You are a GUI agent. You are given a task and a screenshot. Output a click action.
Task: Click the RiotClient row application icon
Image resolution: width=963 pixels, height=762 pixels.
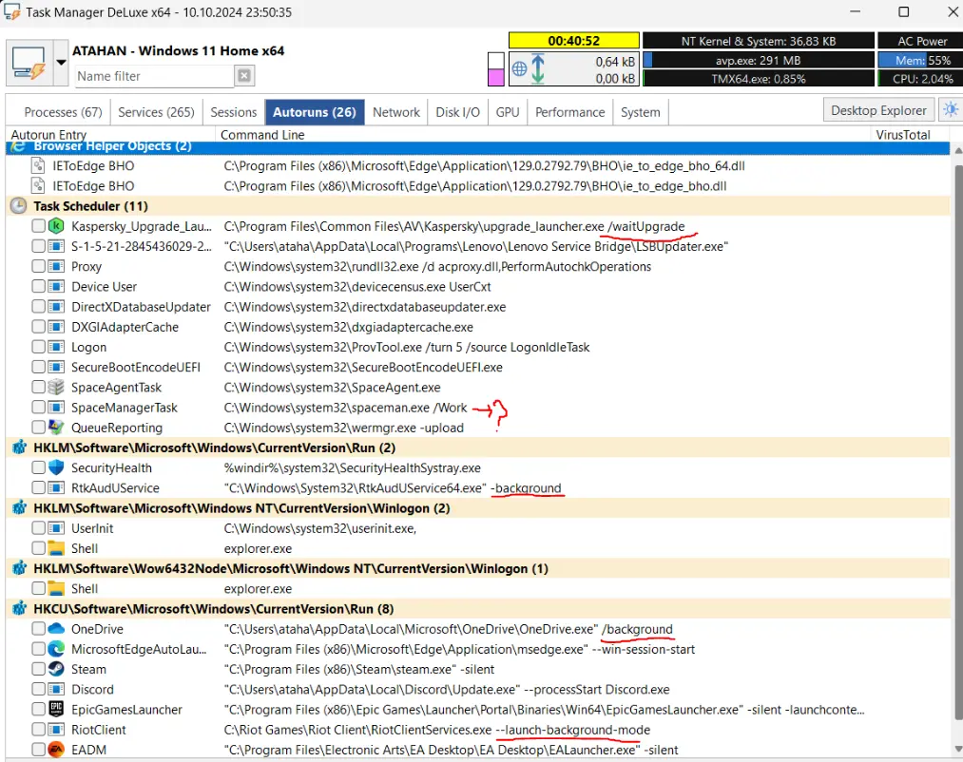(x=56, y=730)
